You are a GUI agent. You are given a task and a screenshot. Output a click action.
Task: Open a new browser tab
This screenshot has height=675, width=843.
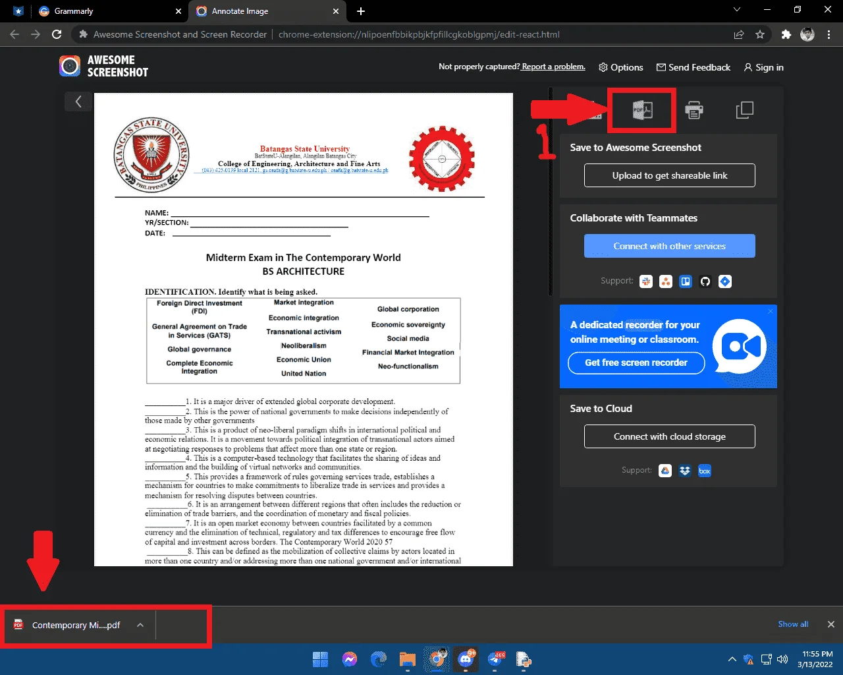pyautogui.click(x=361, y=11)
